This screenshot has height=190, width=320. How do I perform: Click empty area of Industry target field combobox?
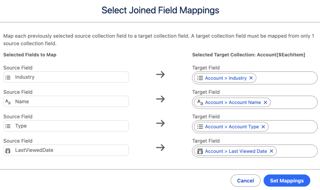[286, 78]
